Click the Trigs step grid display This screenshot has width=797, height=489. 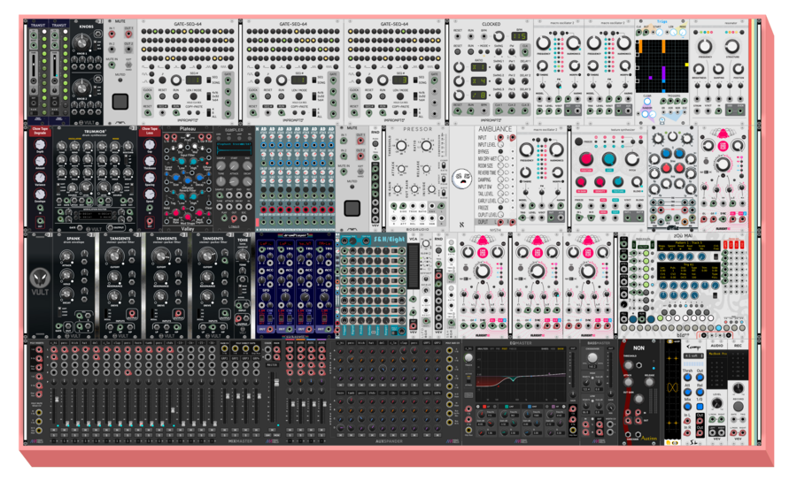(662, 65)
